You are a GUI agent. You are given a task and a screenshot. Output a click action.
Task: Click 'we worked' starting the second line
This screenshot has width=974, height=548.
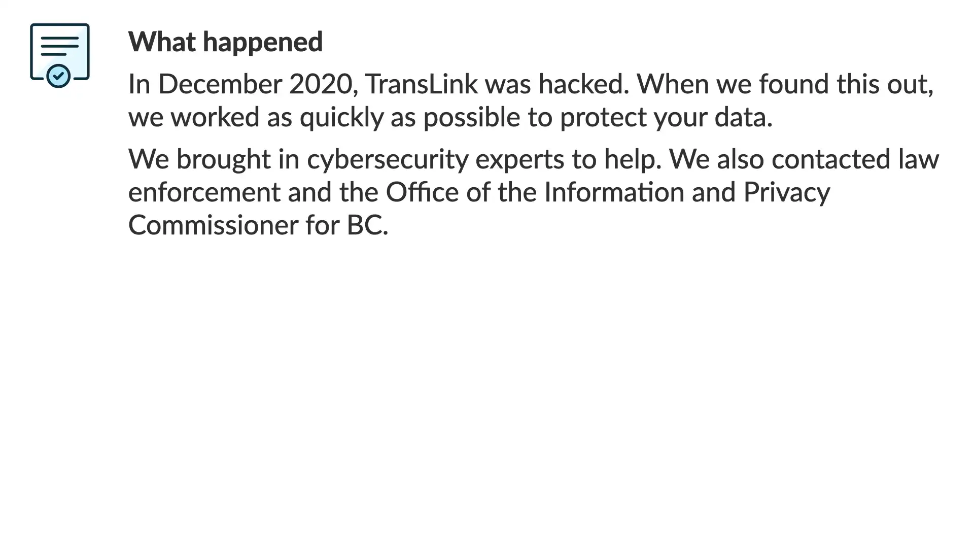click(x=194, y=117)
